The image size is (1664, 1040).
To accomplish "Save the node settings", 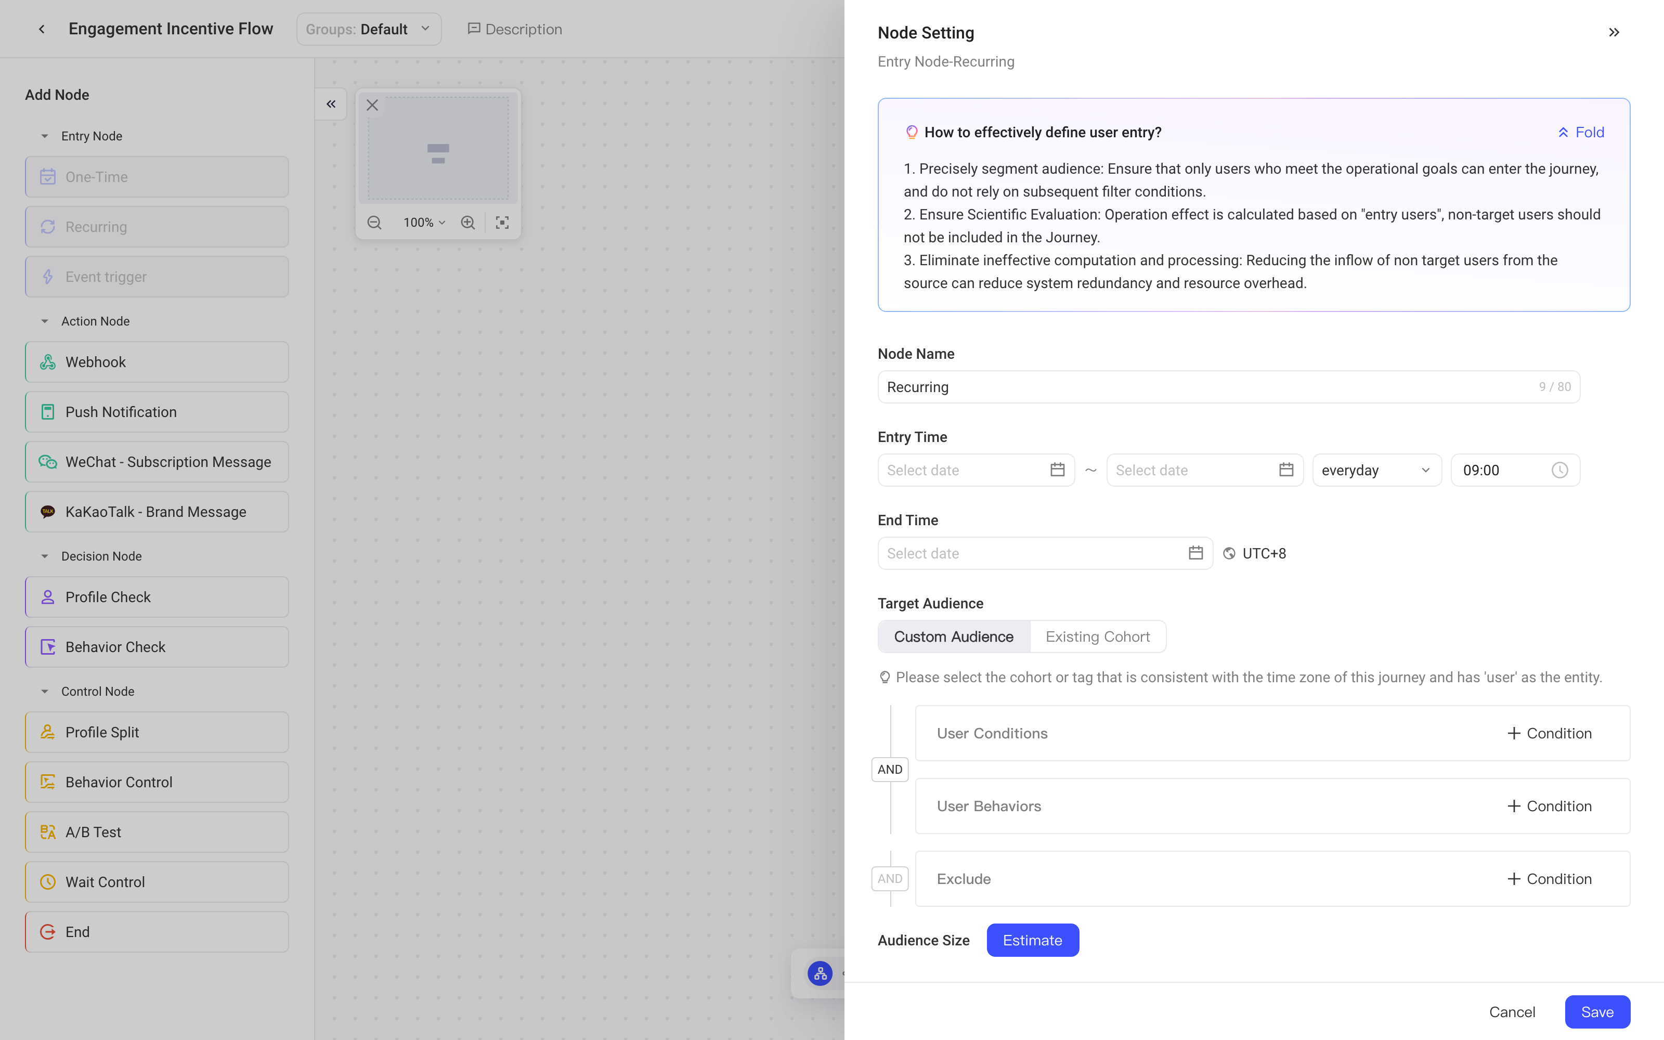I will pos(1596,1012).
